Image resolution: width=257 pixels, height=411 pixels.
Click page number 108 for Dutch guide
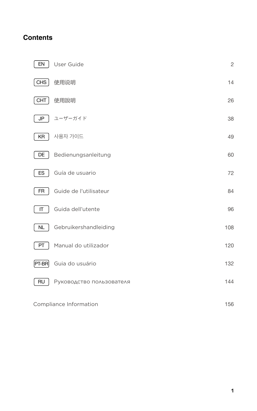pyautogui.click(x=229, y=227)
